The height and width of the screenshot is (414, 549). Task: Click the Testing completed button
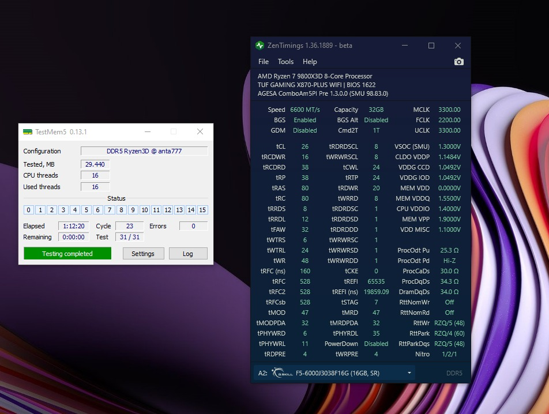67,254
